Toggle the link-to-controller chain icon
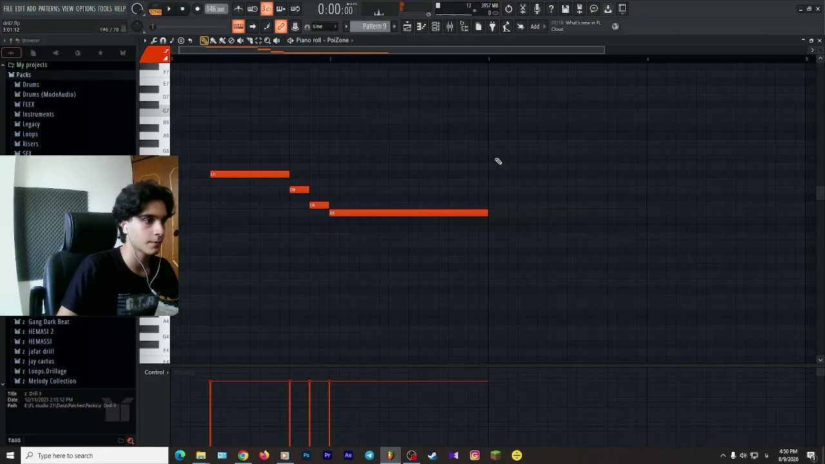Image resolution: width=825 pixels, height=464 pixels. coord(281,26)
